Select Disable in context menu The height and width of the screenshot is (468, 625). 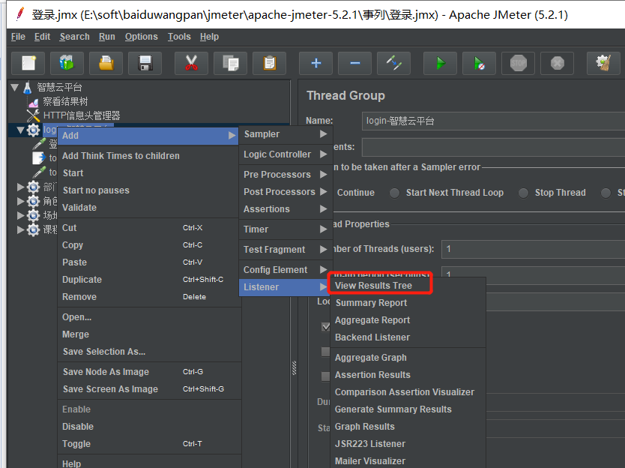(x=149, y=427)
